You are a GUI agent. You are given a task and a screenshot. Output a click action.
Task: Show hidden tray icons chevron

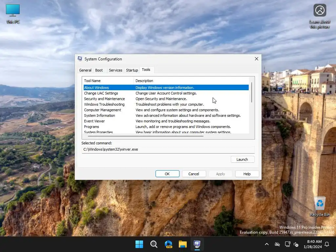click(x=267, y=244)
